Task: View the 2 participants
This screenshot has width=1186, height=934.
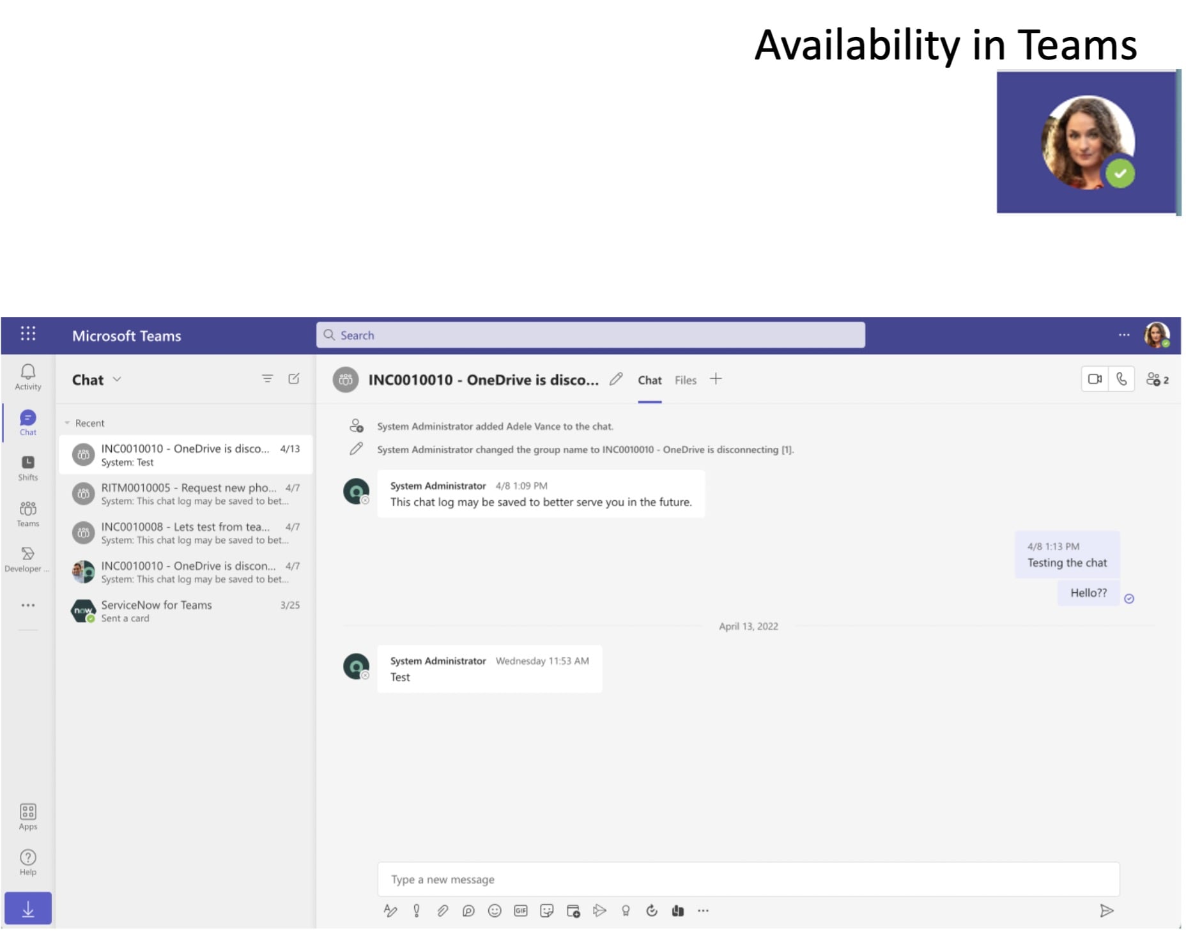Action: pyautogui.click(x=1158, y=379)
